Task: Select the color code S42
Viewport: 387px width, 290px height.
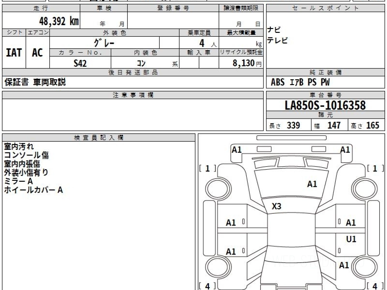Action: coord(80,63)
